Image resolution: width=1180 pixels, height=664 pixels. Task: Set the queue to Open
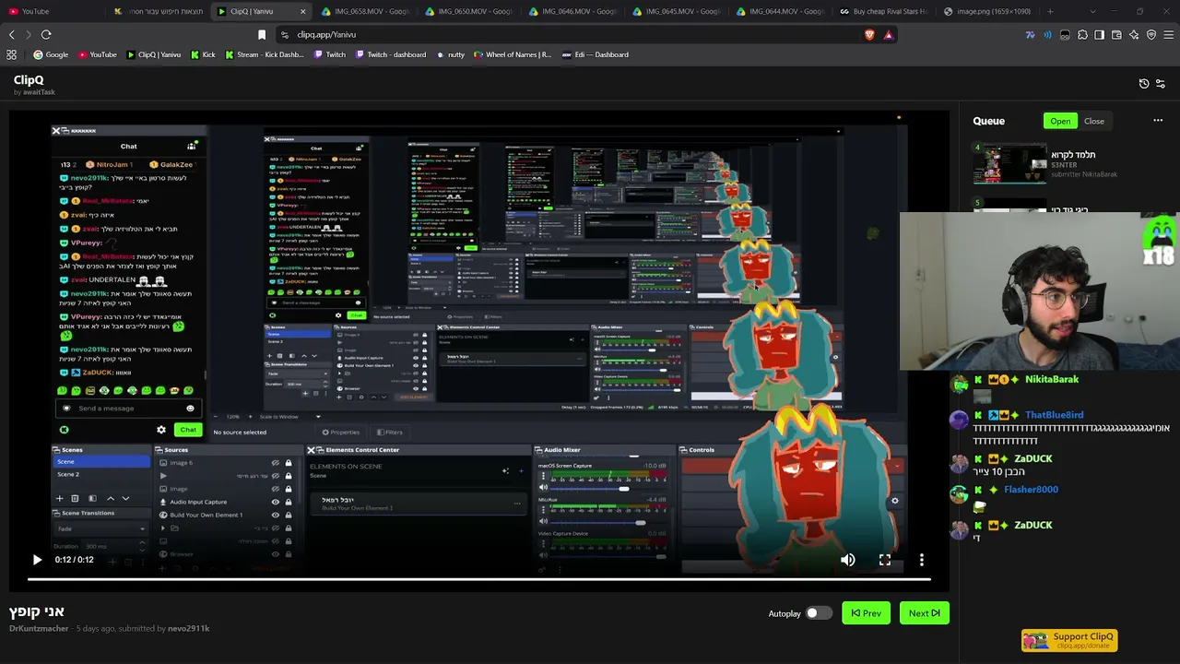1060,121
